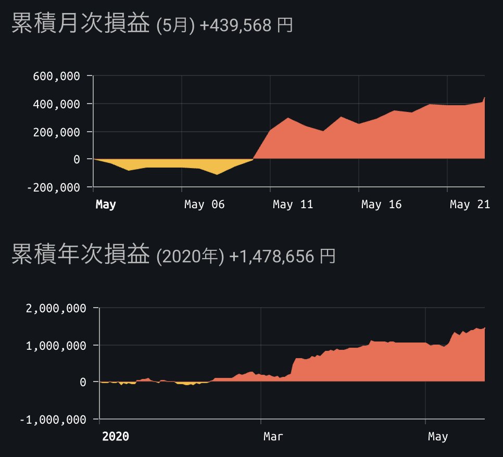Click the 累積年次損益 heading text
503x457 pixels.
[x=81, y=253]
